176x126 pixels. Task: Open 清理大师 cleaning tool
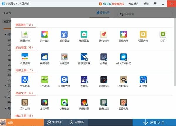tap(25, 36)
